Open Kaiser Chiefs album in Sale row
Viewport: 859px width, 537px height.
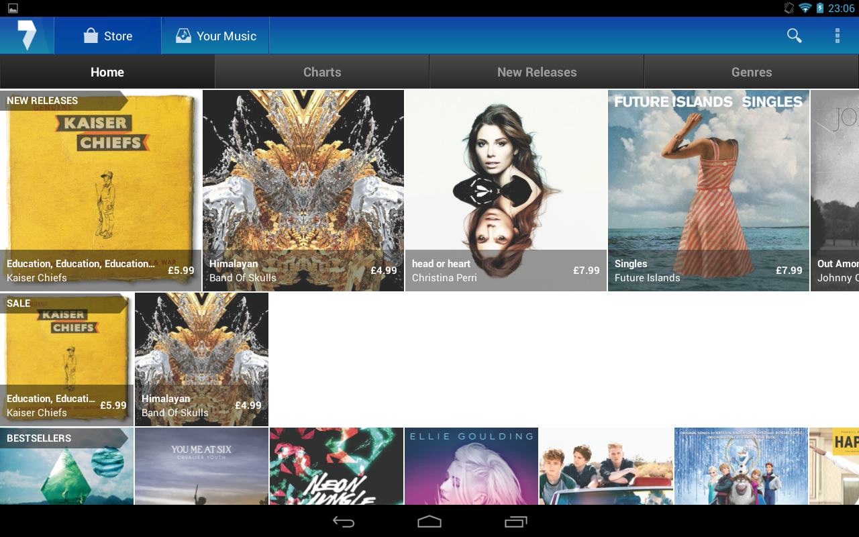pos(66,359)
